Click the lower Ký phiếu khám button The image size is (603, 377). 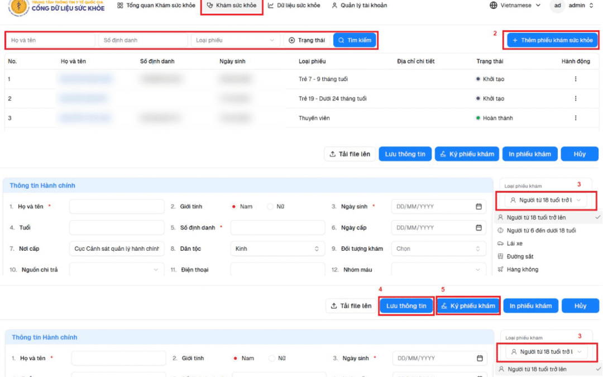[468, 306]
